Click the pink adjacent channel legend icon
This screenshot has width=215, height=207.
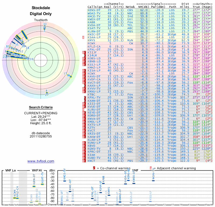[151, 168]
